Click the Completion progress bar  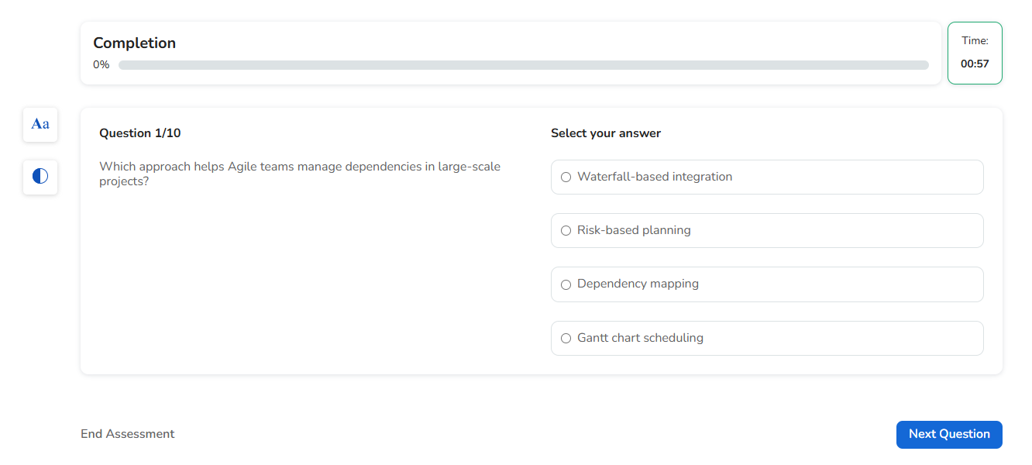(x=523, y=65)
